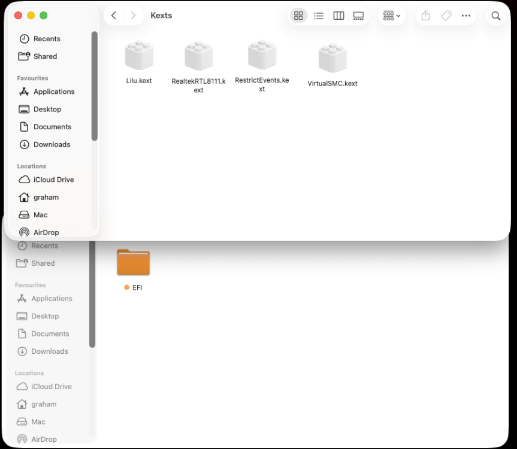Open the Group By dropdown
517x449 pixels.
tap(392, 16)
